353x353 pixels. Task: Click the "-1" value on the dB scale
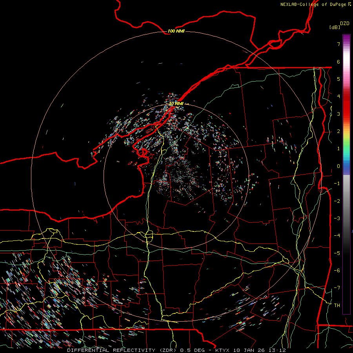pos(337,184)
